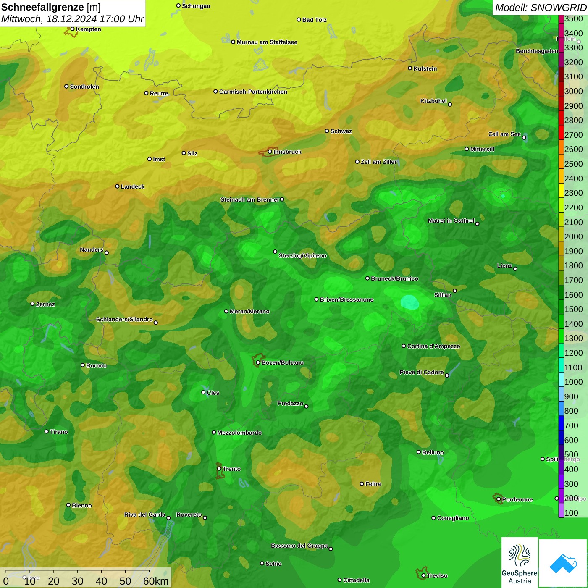Image resolution: width=588 pixels, height=588 pixels.
Task: Click the Zernez location dot
Action: pos(32,304)
